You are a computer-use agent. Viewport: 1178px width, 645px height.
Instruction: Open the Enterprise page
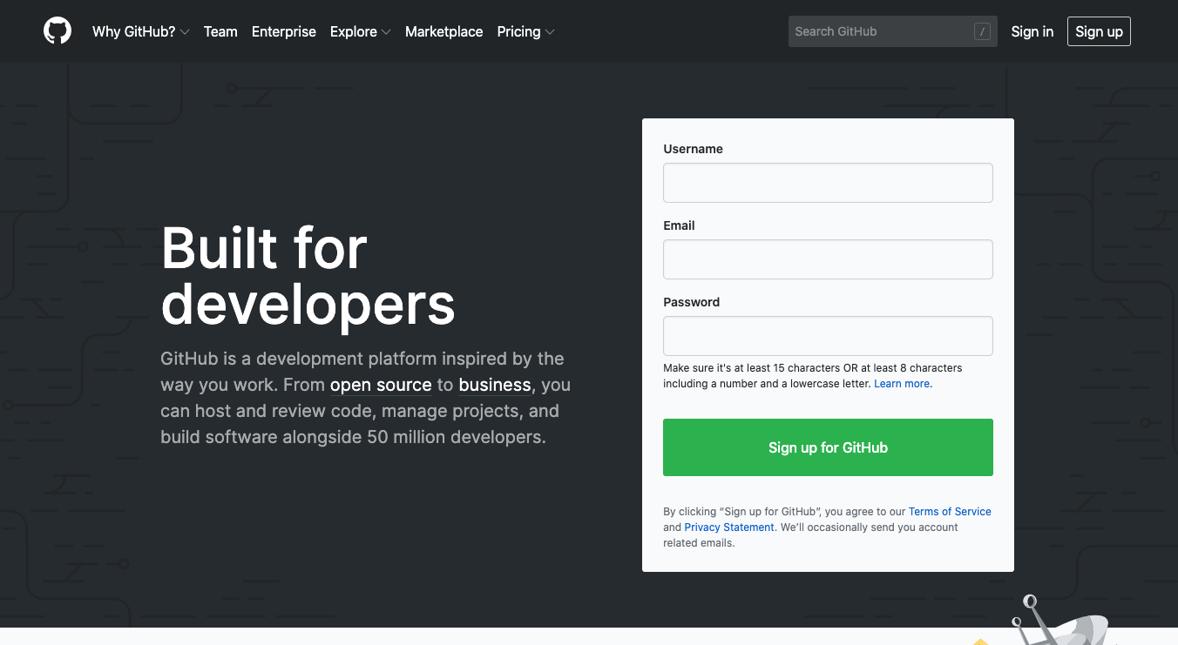(x=284, y=31)
